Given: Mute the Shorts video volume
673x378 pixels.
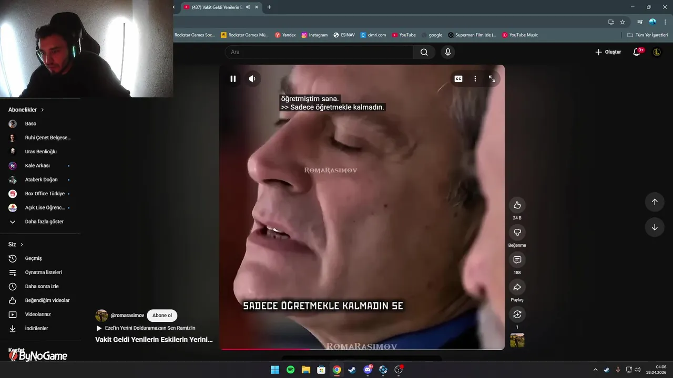Looking at the screenshot, I should [252, 79].
